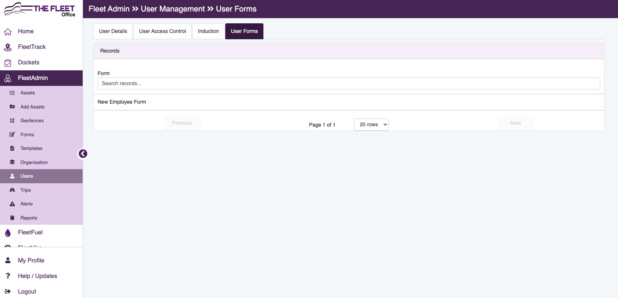This screenshot has width=618, height=298.
Task: Click the Alerts warning triangle icon
Action: tap(12, 204)
